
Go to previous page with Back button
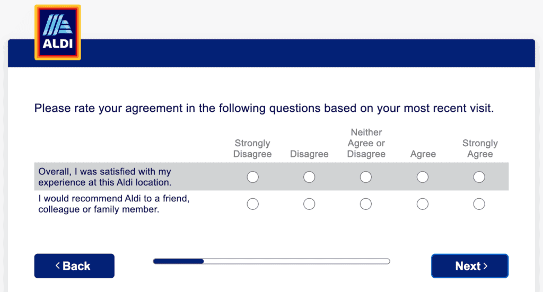coord(74,266)
